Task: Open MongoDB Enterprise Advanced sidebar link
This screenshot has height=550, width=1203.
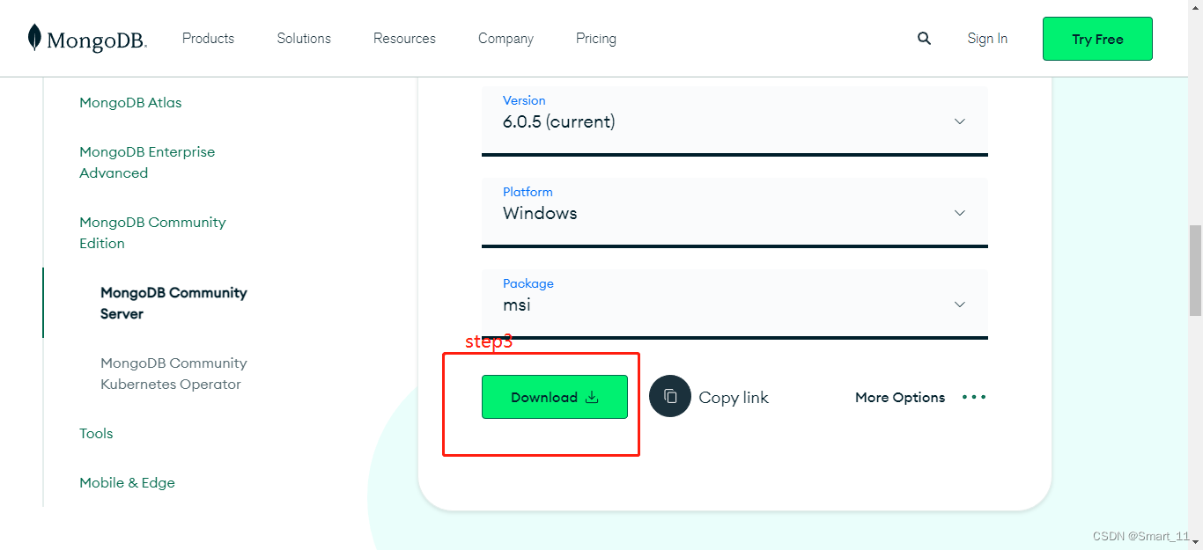Action: coord(147,163)
